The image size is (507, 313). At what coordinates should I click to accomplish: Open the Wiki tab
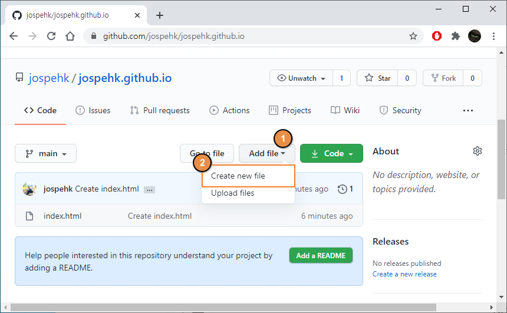[345, 111]
